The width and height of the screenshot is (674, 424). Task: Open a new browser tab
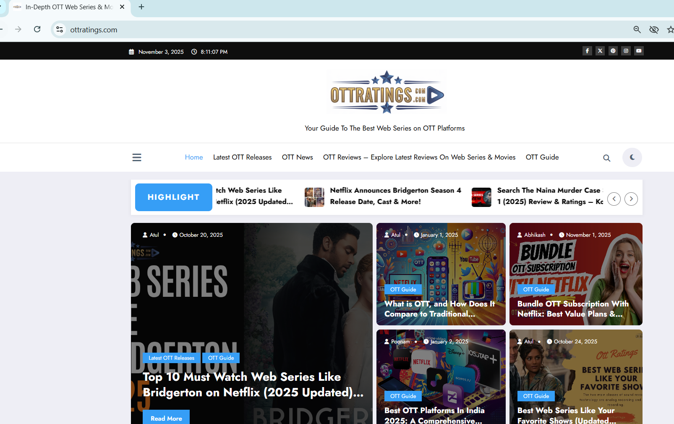(141, 7)
